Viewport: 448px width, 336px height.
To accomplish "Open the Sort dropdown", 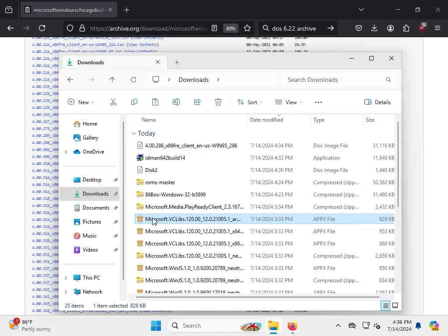I will 250,102.
